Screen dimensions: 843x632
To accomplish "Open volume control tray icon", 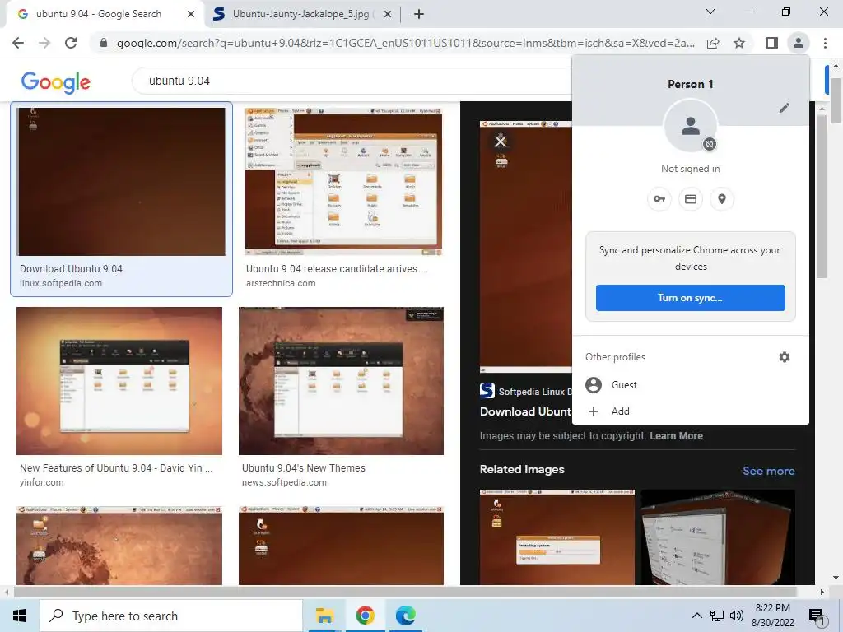I will point(737,616).
